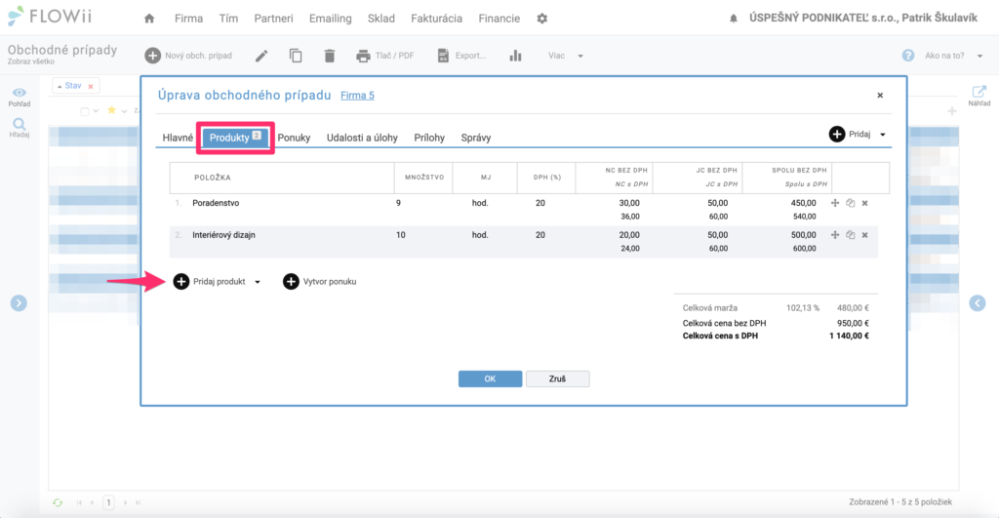Expand the left sidebar arrow

pyautogui.click(x=19, y=303)
